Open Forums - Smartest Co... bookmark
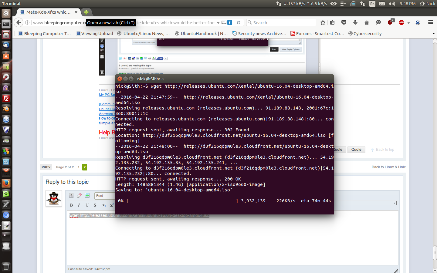Screen dimensions: 437x273 click(x=317, y=33)
